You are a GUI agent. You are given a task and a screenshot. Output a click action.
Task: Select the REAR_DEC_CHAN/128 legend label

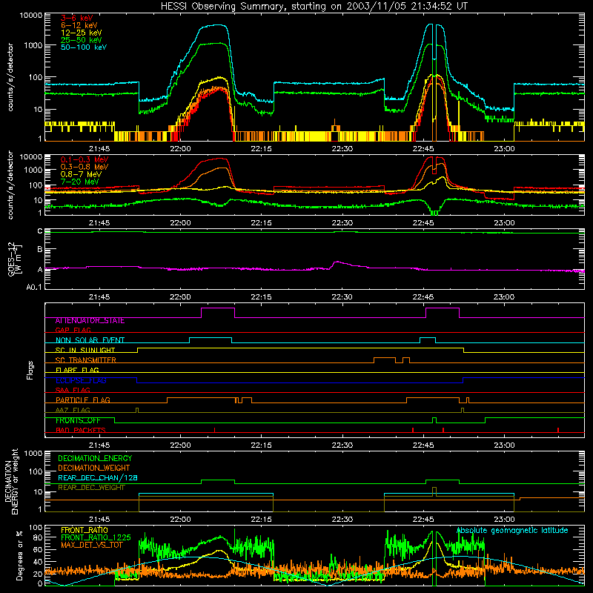point(98,477)
